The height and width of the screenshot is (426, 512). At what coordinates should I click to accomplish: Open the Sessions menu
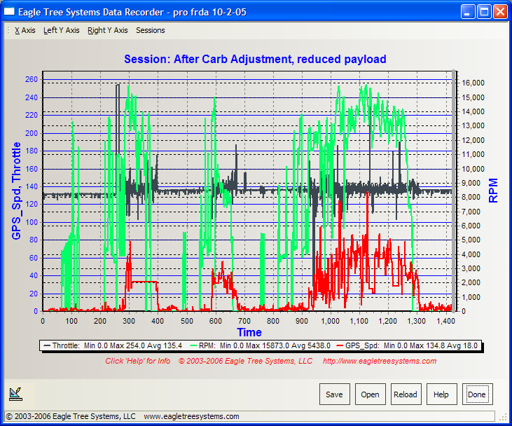point(150,30)
